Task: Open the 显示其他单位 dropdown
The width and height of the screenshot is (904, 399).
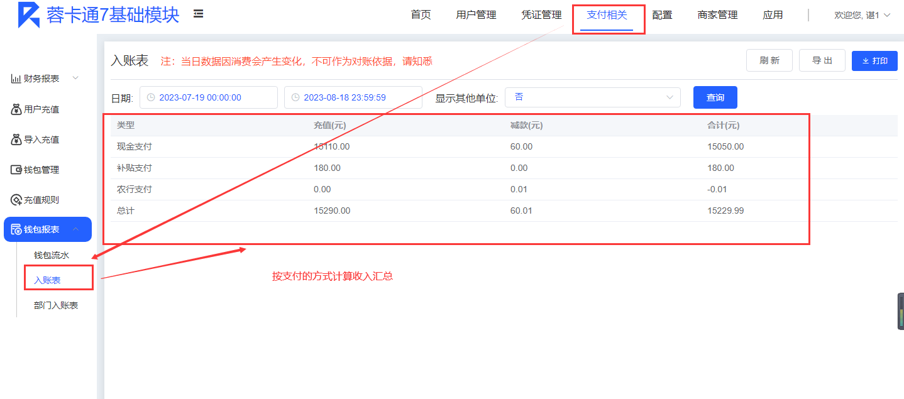Action: point(592,97)
